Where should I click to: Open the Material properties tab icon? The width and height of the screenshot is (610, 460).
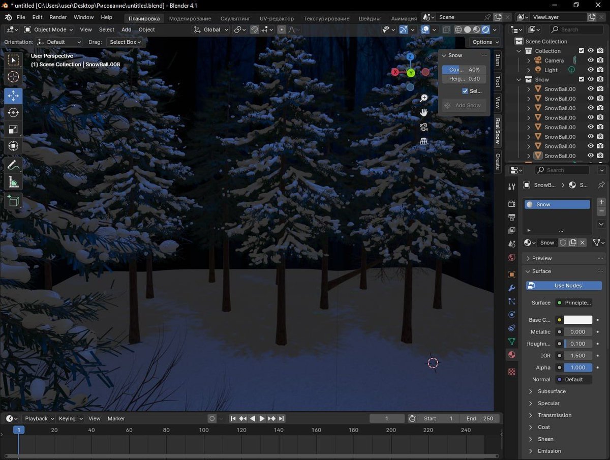(512, 355)
